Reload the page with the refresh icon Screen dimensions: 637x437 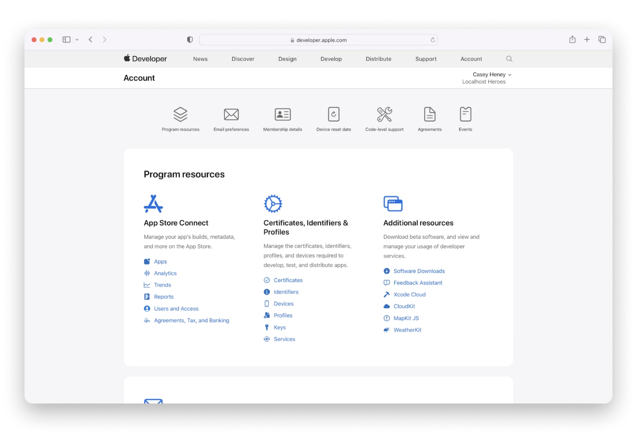(x=432, y=40)
